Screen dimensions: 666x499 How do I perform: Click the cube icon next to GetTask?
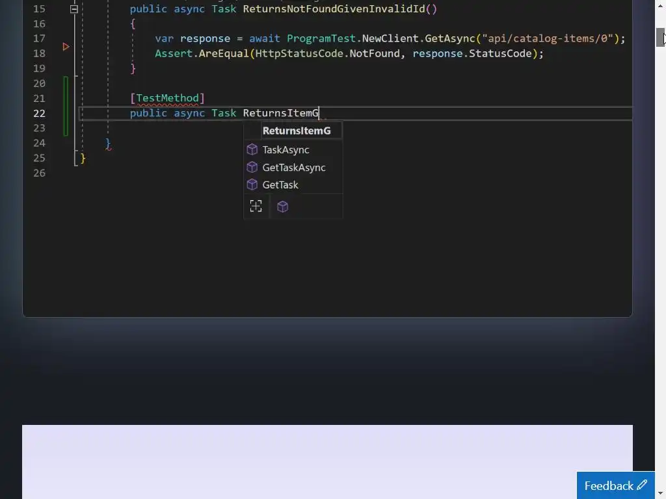tap(252, 185)
